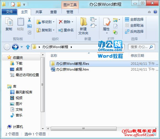This screenshot has height=139, width=160.
Task: Click Select none (全部取消)
Action: [134, 25]
